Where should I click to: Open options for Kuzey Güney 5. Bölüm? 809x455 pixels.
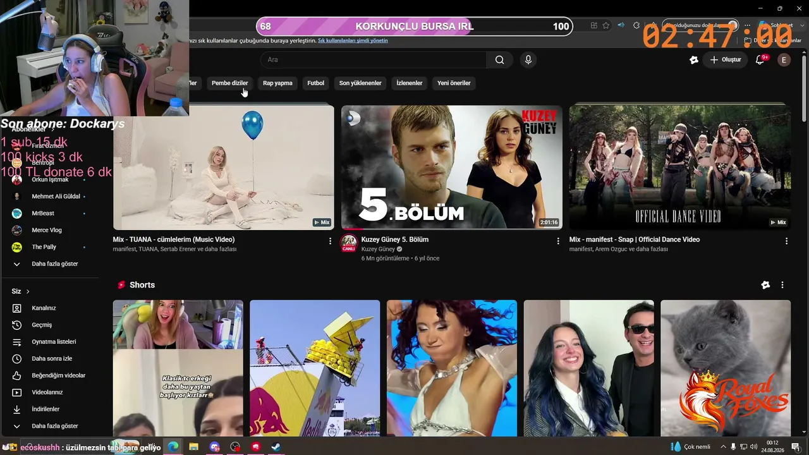pyautogui.click(x=558, y=241)
